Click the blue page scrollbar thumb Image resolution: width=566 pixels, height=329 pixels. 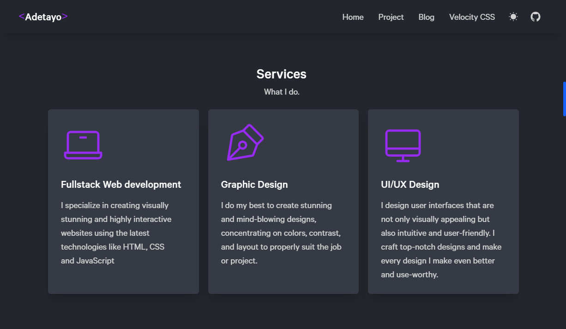564,99
